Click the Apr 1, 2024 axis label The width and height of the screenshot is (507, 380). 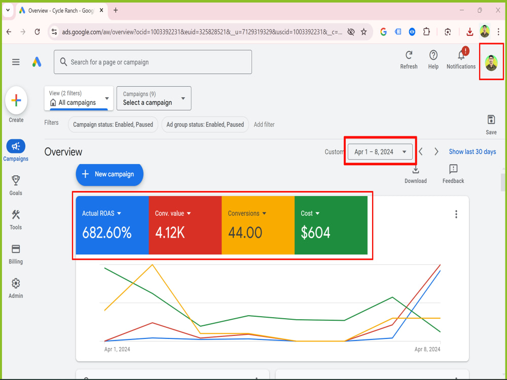tap(117, 349)
